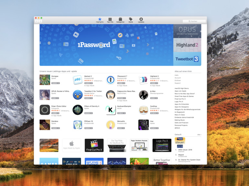The width and height of the screenshot is (249, 186).
Task: Open the Pages Numbers Keynote tile
Action: [139, 145]
